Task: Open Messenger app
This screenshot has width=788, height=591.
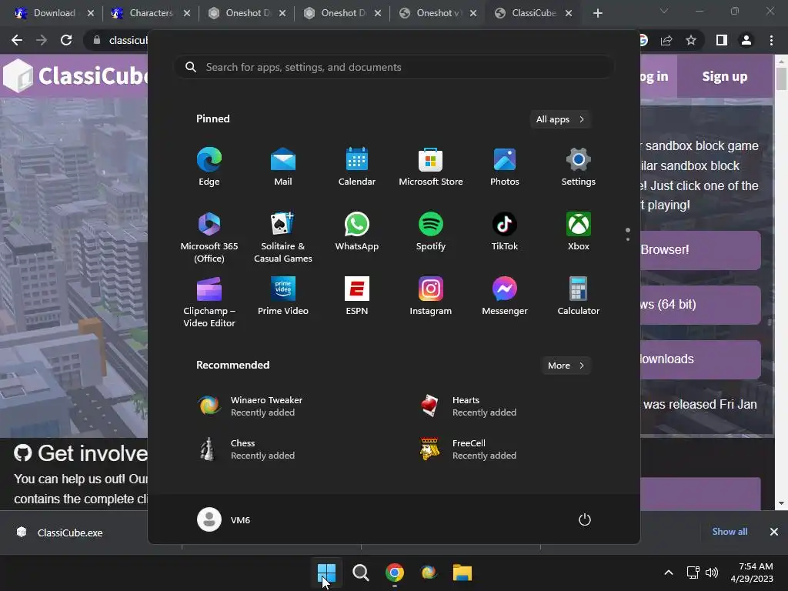Action: click(505, 297)
